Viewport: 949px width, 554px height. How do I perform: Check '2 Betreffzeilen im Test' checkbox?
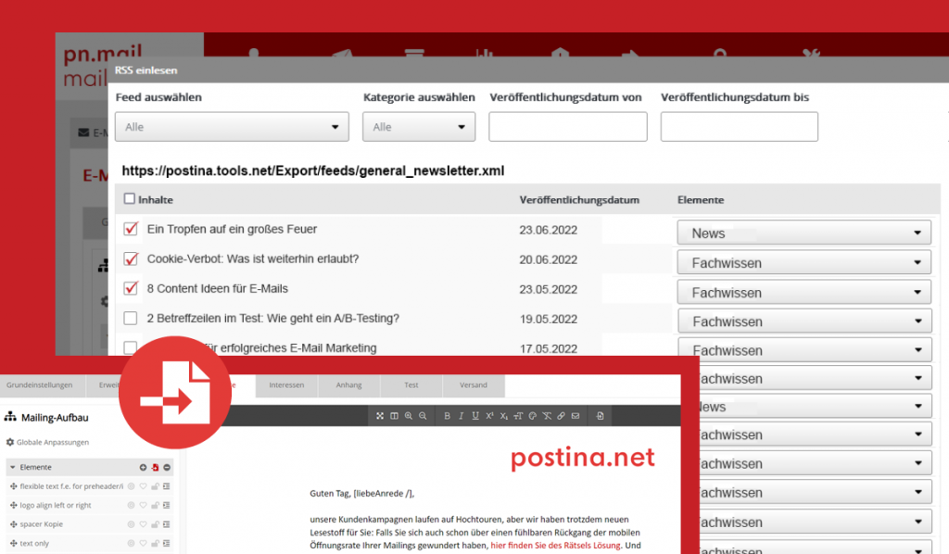130,318
